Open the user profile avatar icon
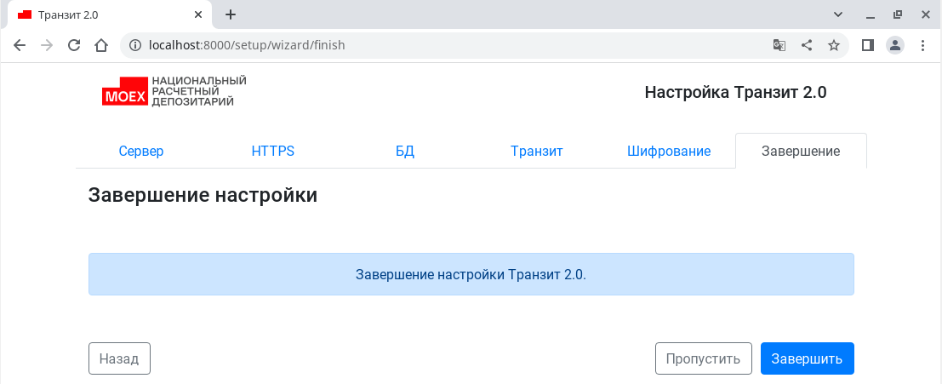Screen dimensions: 942x384 pyautogui.click(x=895, y=45)
